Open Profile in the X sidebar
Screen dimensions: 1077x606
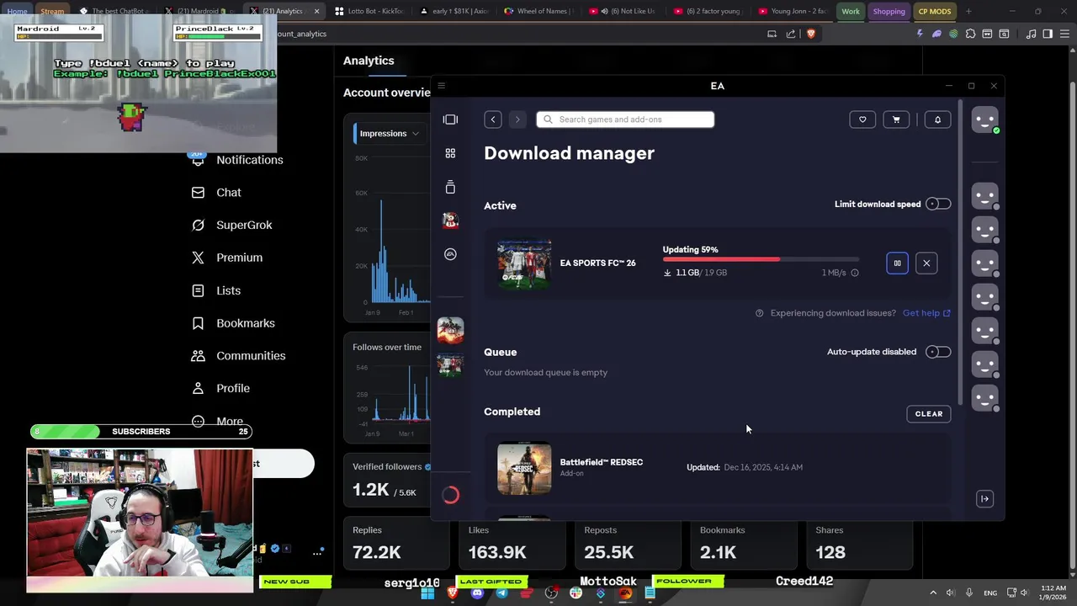(x=220, y=389)
